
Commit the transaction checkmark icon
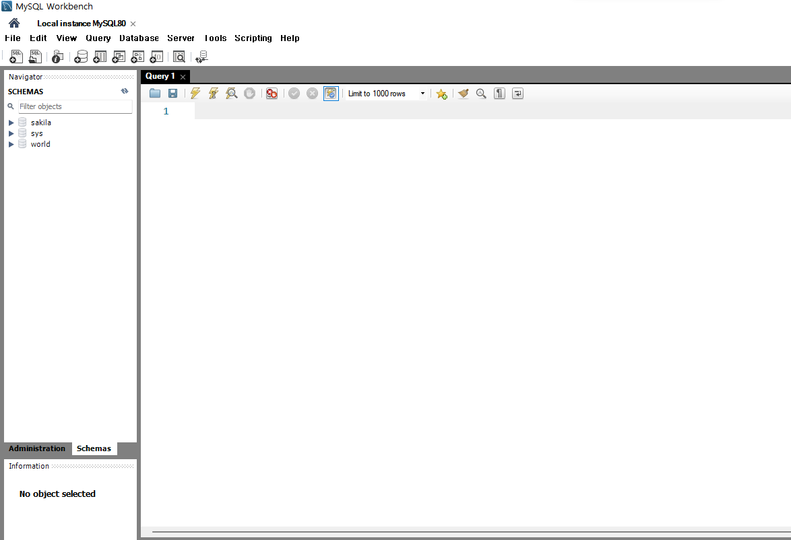294,94
